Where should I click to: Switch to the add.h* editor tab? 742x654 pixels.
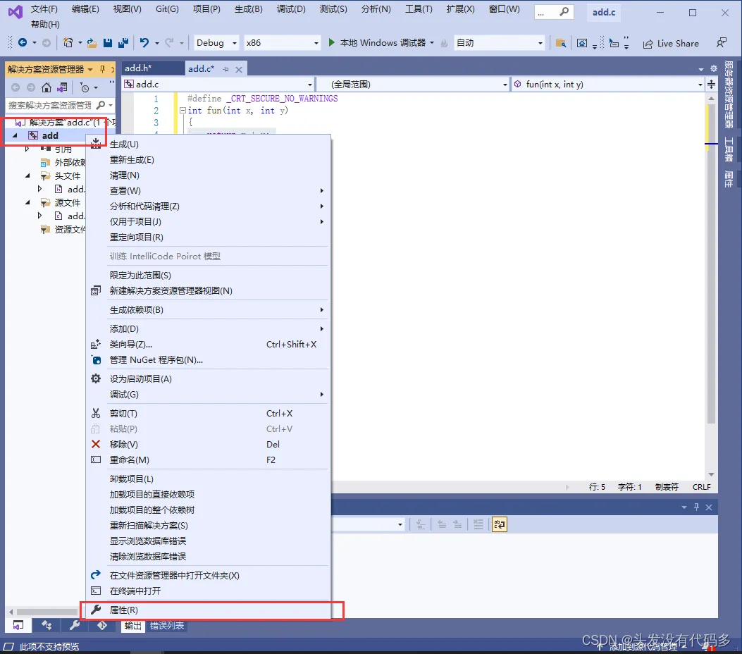coord(152,68)
